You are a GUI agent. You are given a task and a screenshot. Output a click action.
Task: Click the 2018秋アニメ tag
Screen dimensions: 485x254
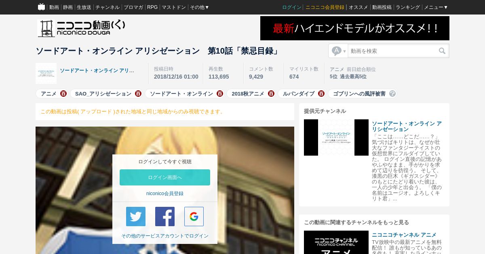[248, 94]
